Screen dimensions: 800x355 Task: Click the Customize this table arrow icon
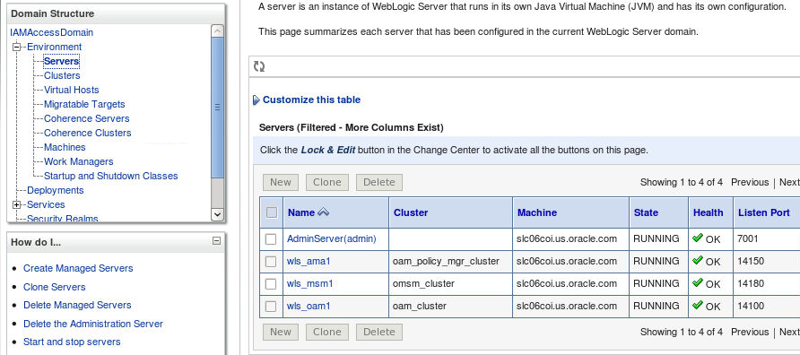[x=257, y=100]
